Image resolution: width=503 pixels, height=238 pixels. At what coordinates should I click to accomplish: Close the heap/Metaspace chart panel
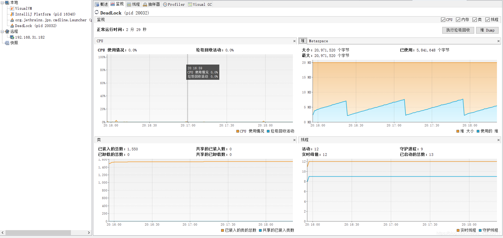pos(498,41)
